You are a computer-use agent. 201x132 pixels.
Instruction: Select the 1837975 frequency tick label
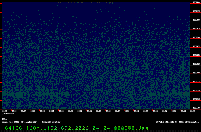coord(196,11)
